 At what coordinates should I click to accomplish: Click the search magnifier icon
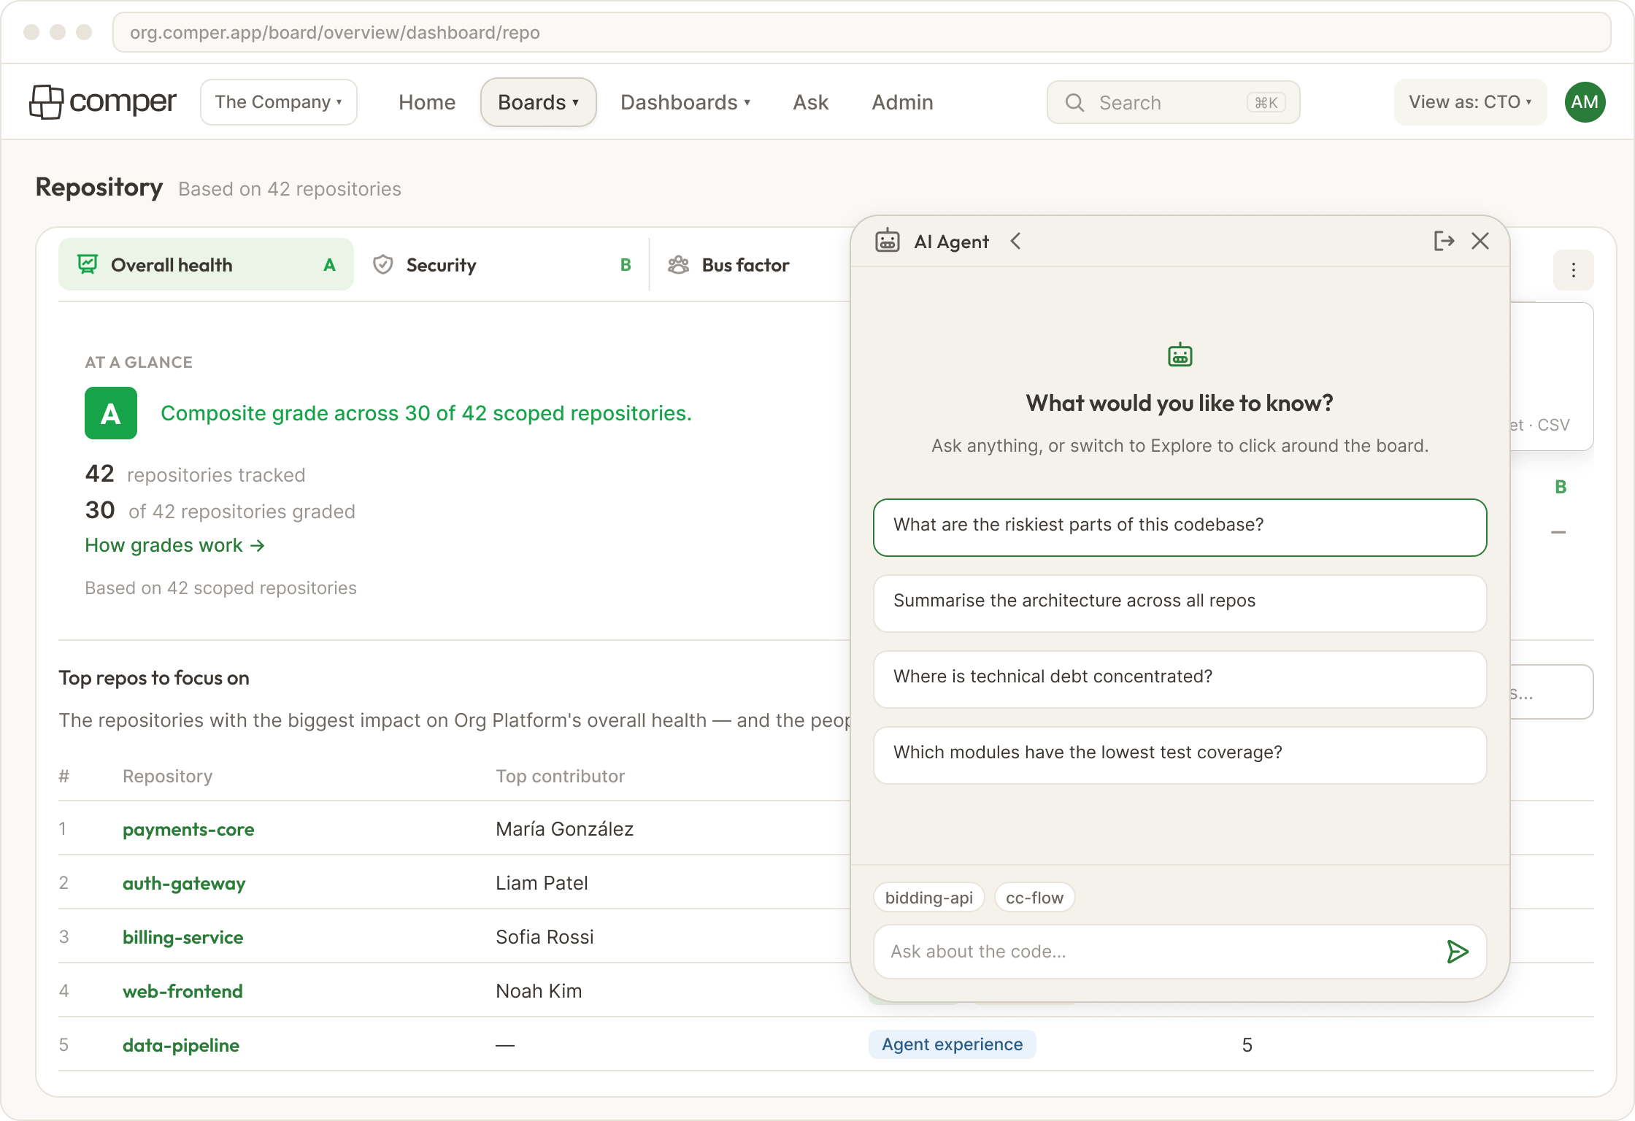pyautogui.click(x=1074, y=103)
